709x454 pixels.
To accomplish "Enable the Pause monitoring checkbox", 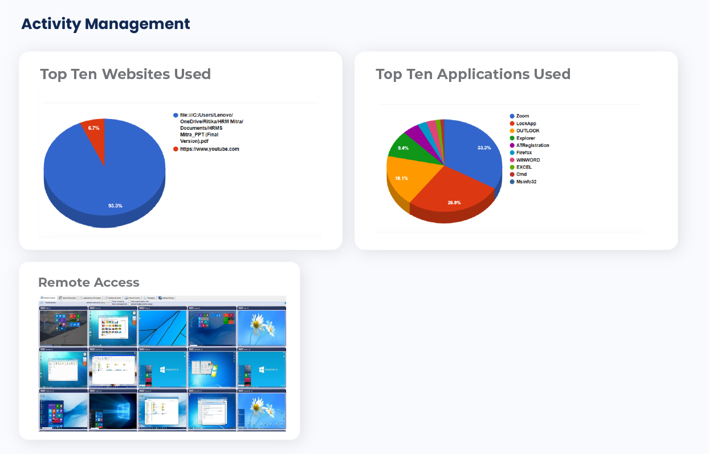I will [x=110, y=302].
